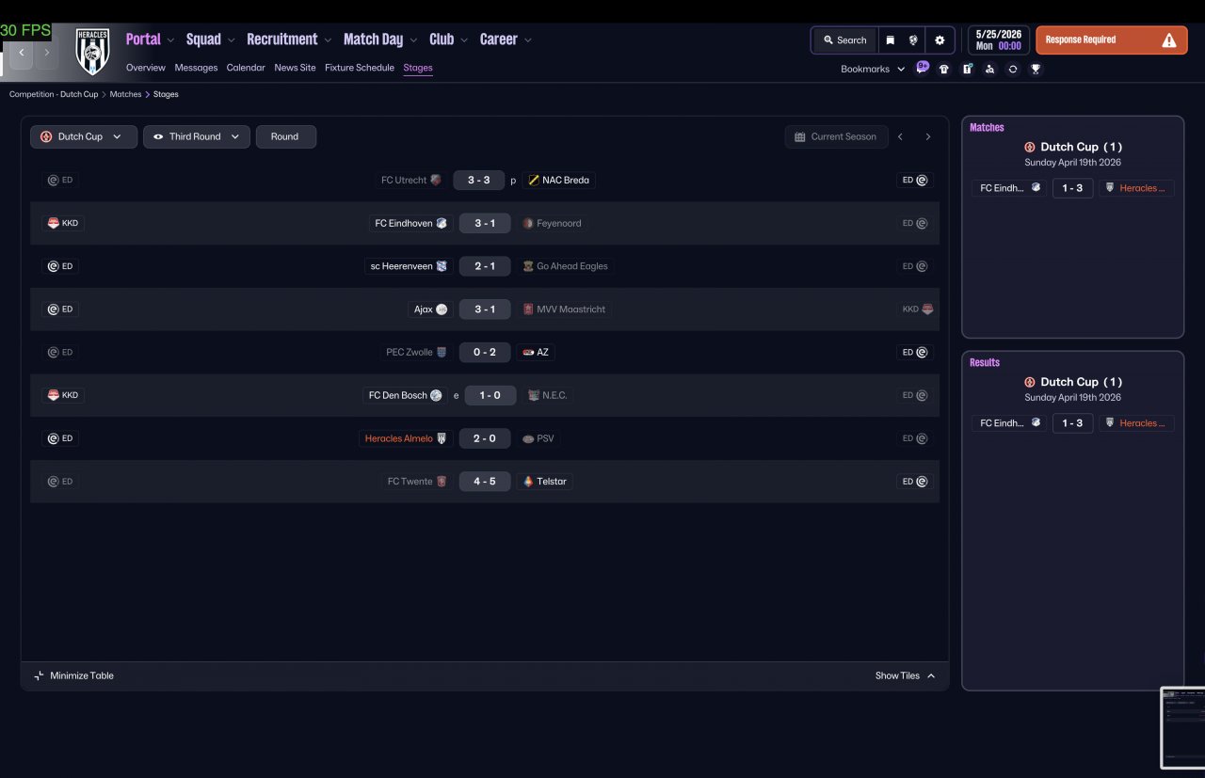Screen dimensions: 1205x778
Task: Click the warning triangle on Response Required
Action: point(1169,40)
